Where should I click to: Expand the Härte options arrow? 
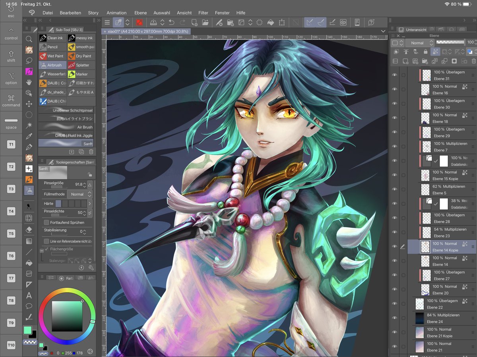[90, 203]
